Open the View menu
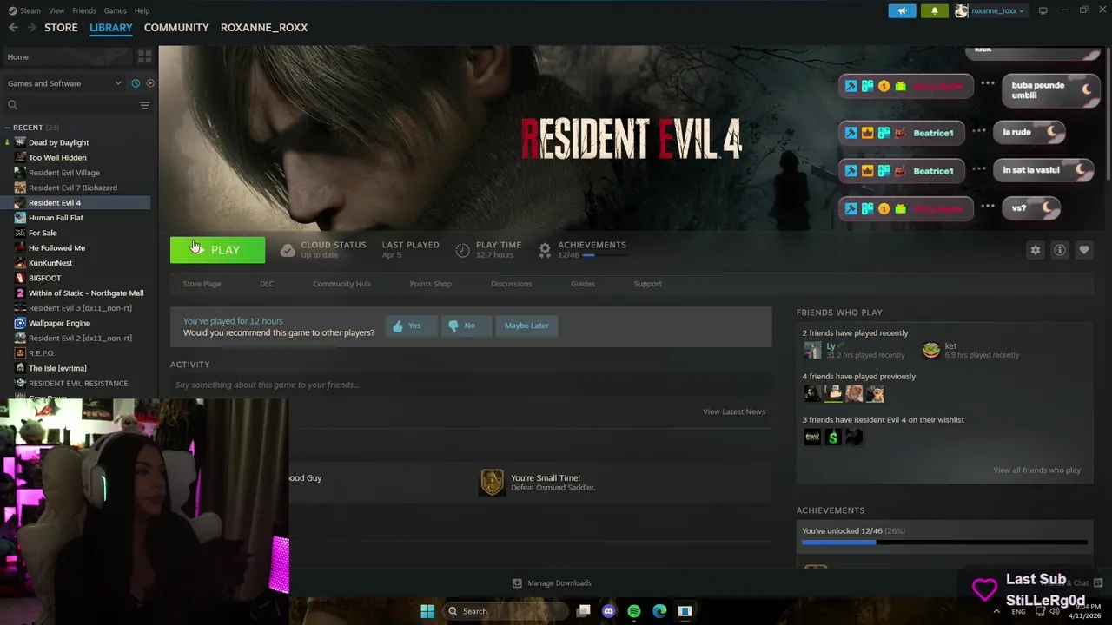This screenshot has width=1112, height=625. (56, 10)
